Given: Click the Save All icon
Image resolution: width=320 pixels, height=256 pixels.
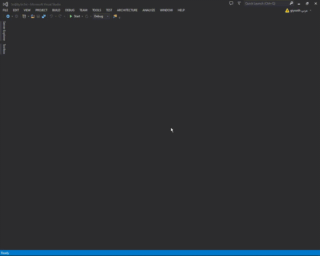Looking at the screenshot, I should click(44, 16).
